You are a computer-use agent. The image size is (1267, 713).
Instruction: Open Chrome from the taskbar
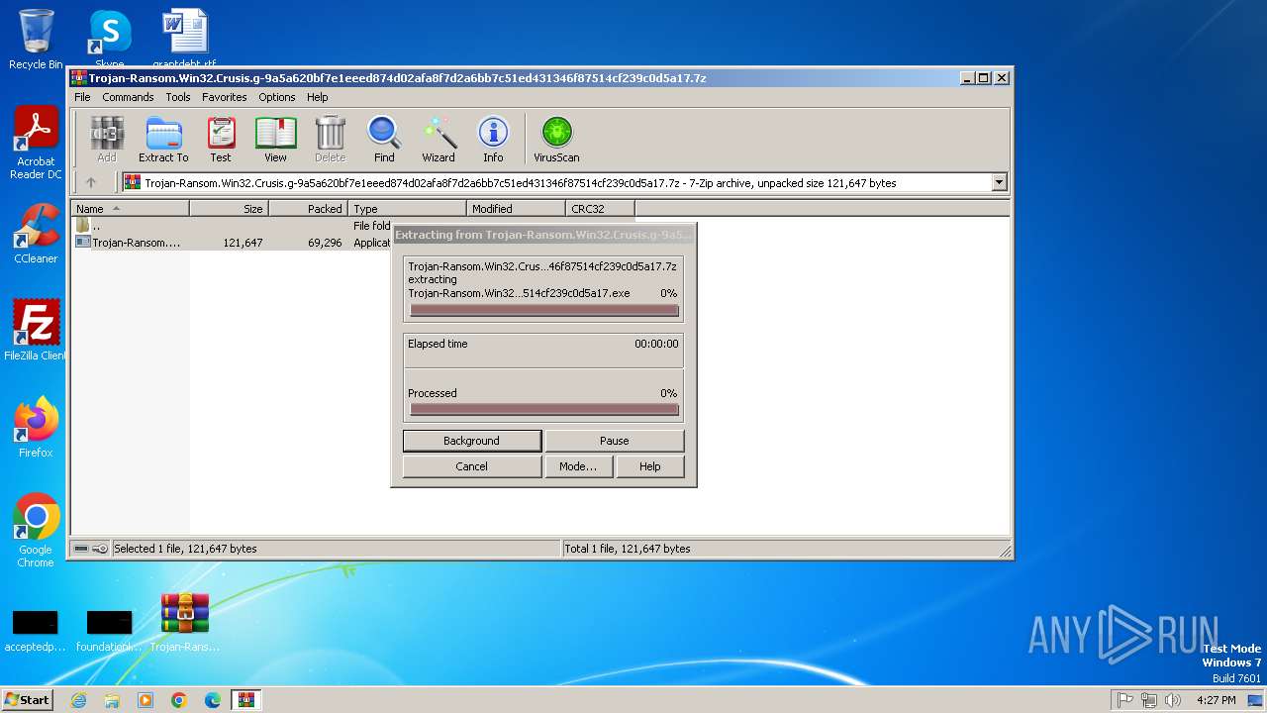[179, 700]
